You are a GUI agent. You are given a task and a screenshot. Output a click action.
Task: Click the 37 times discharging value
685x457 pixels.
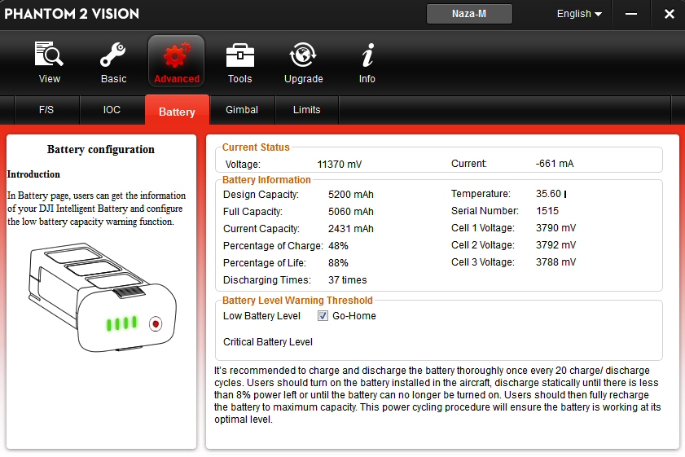coord(347,279)
